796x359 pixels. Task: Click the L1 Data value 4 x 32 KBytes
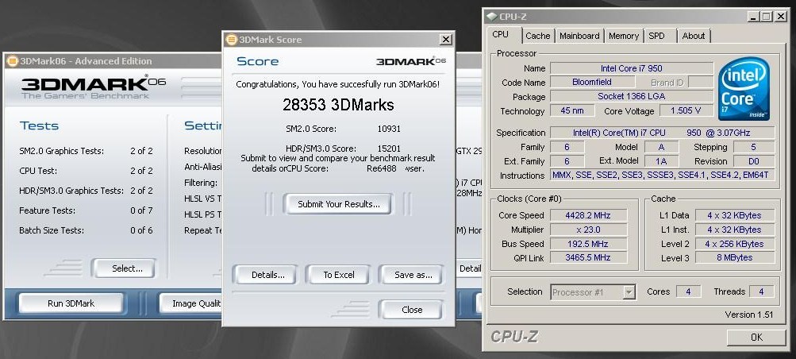click(x=735, y=214)
